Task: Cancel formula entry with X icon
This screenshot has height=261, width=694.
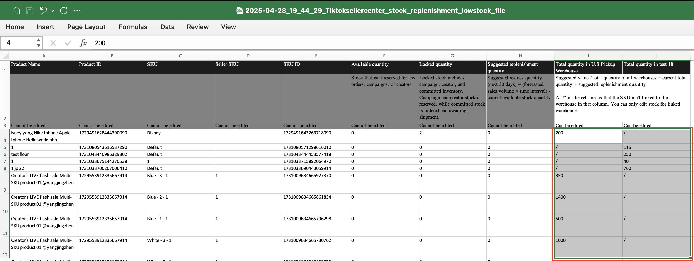Action: 53,43
